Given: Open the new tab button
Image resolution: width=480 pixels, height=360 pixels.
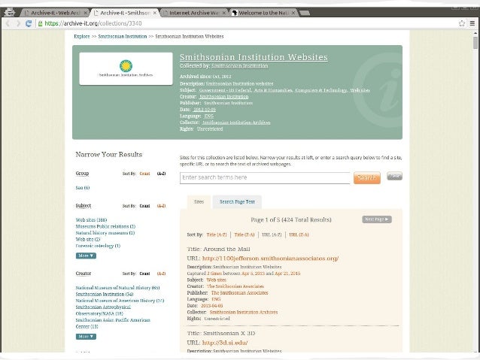Looking at the screenshot, I should click(304, 13).
